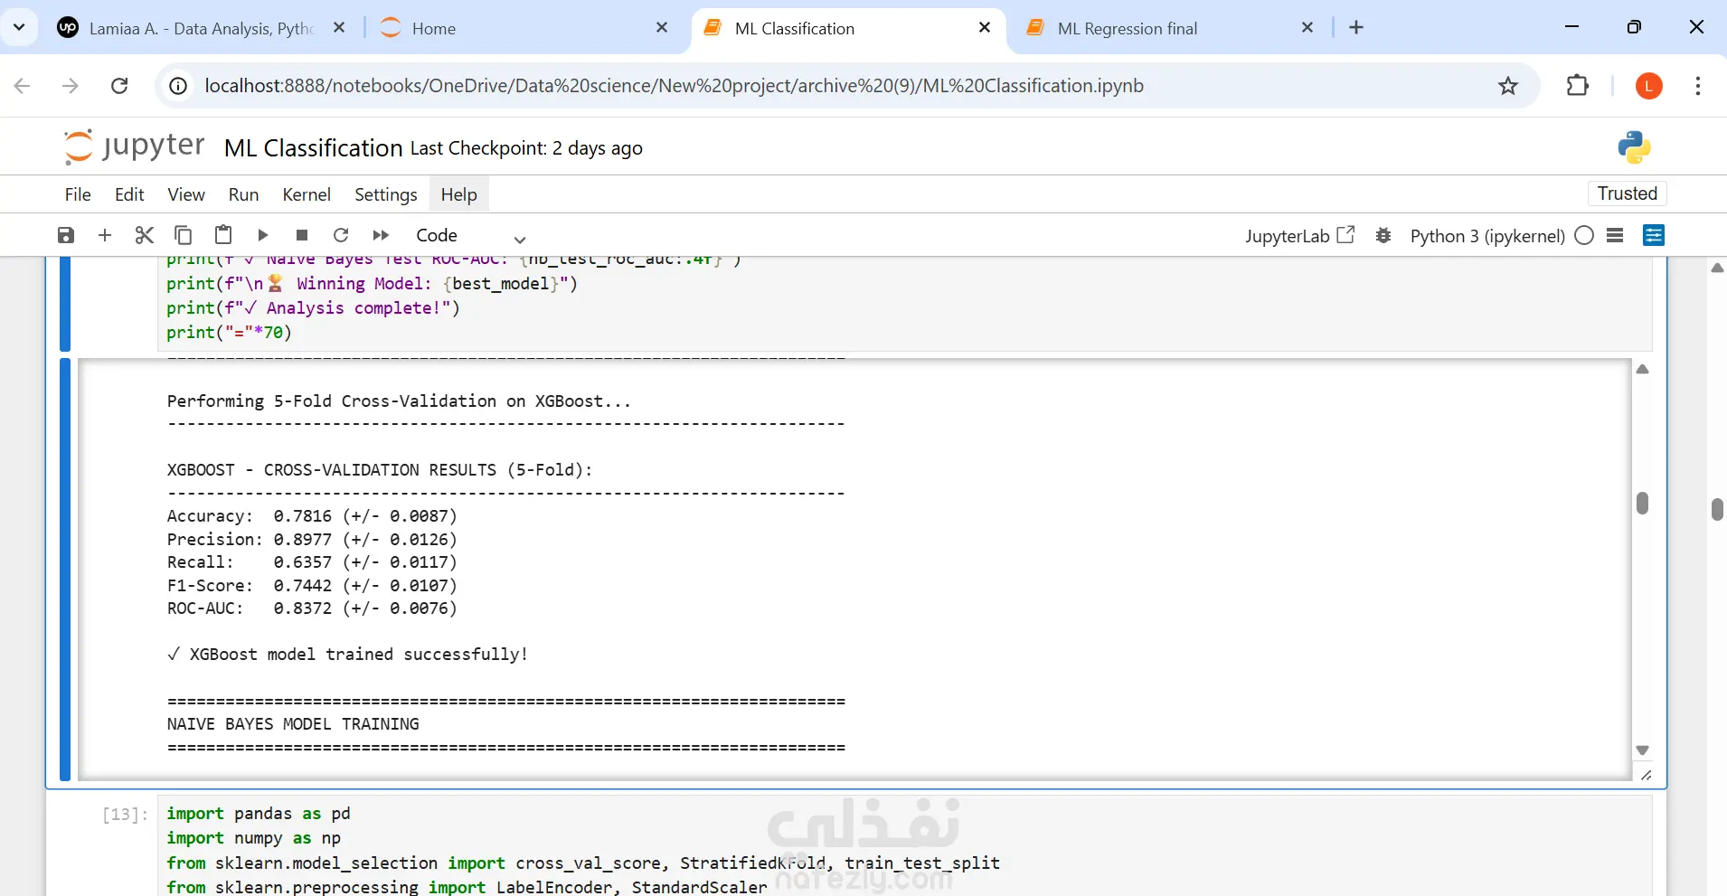Screen dimensions: 1727x896
Task: Open the tab search dropdown arrow
Action: pos(19,27)
